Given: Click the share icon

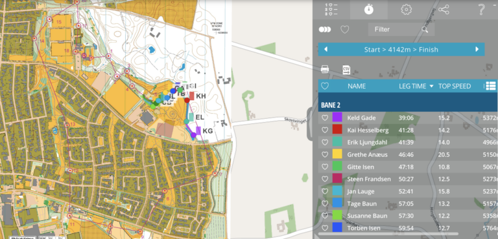Looking at the screenshot, I should click(444, 10).
